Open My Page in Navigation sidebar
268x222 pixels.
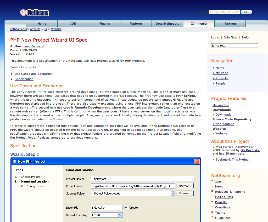220,73
